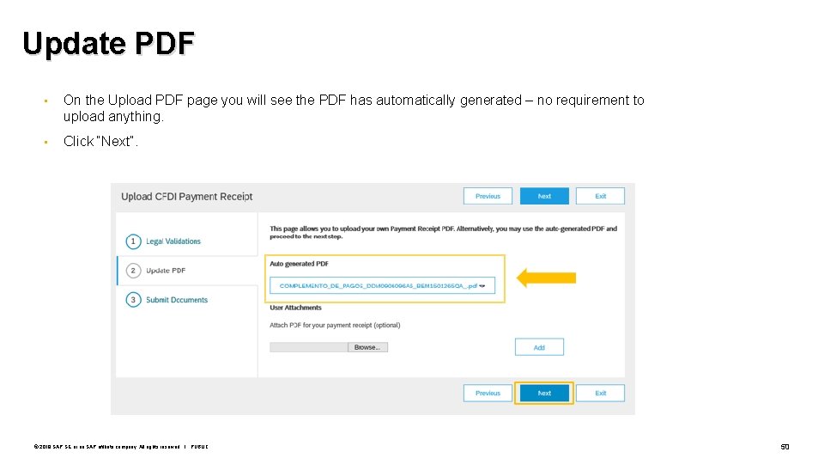Click the top Exit button
Image resolution: width=824 pixels, height=464 pixels.
click(600, 196)
